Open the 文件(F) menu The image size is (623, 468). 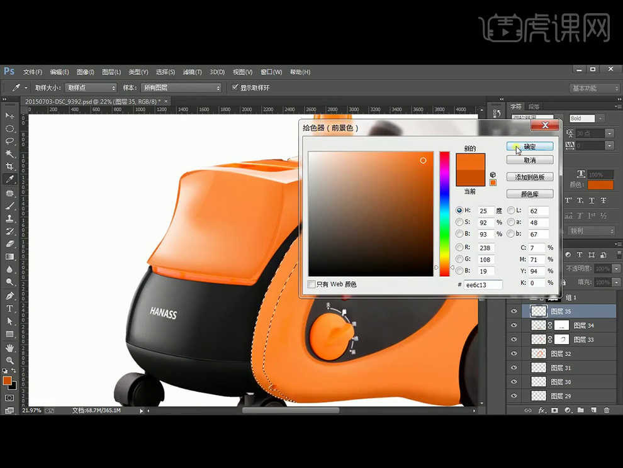click(x=33, y=72)
